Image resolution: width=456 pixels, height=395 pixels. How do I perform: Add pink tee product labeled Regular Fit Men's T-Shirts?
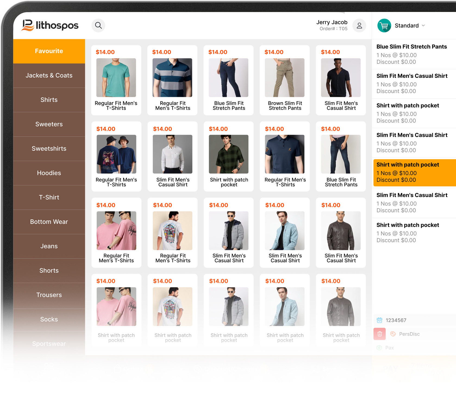(116, 233)
